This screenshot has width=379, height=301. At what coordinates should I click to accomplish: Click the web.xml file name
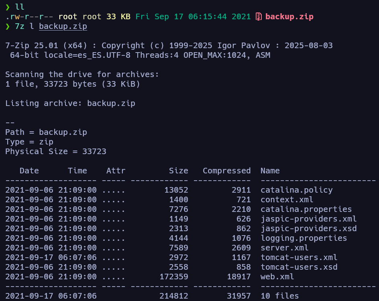(277, 277)
